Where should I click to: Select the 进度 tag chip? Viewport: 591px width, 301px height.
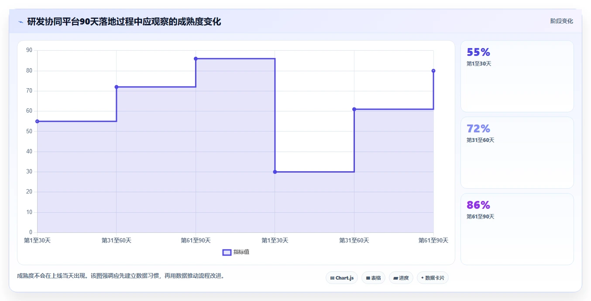[x=401, y=278]
